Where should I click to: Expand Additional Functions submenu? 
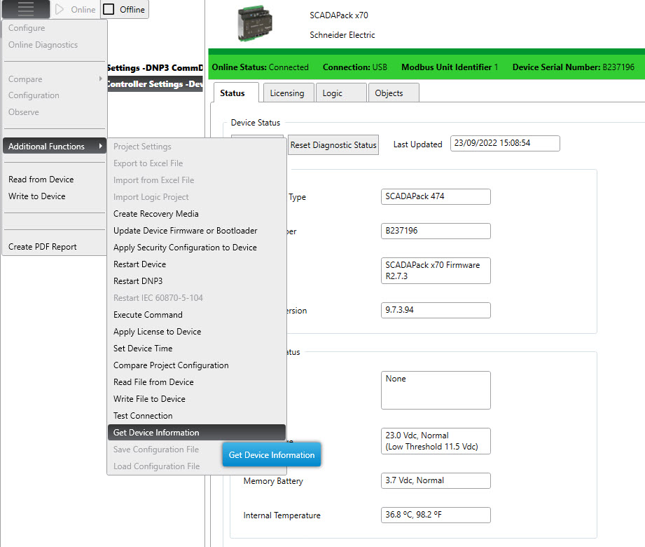(x=55, y=147)
